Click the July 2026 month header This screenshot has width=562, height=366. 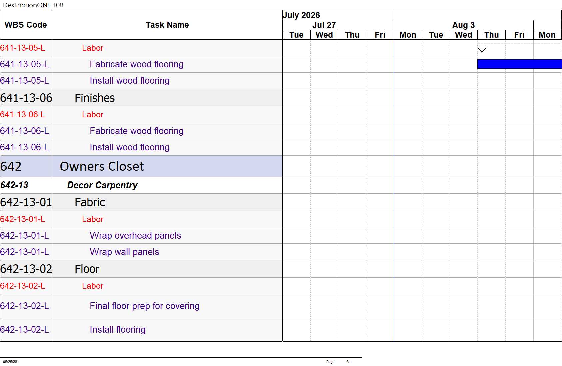pyautogui.click(x=301, y=15)
